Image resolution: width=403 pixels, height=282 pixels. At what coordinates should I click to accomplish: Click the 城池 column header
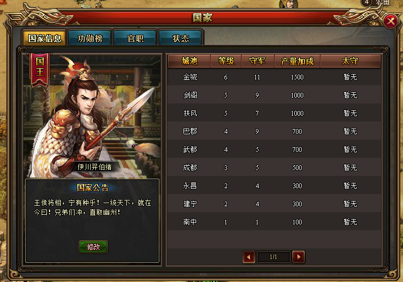pos(189,61)
